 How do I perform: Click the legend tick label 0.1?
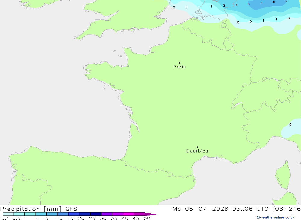click(x=5, y=218)
